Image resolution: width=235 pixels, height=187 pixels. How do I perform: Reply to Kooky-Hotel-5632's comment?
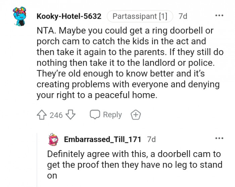click(x=112, y=115)
